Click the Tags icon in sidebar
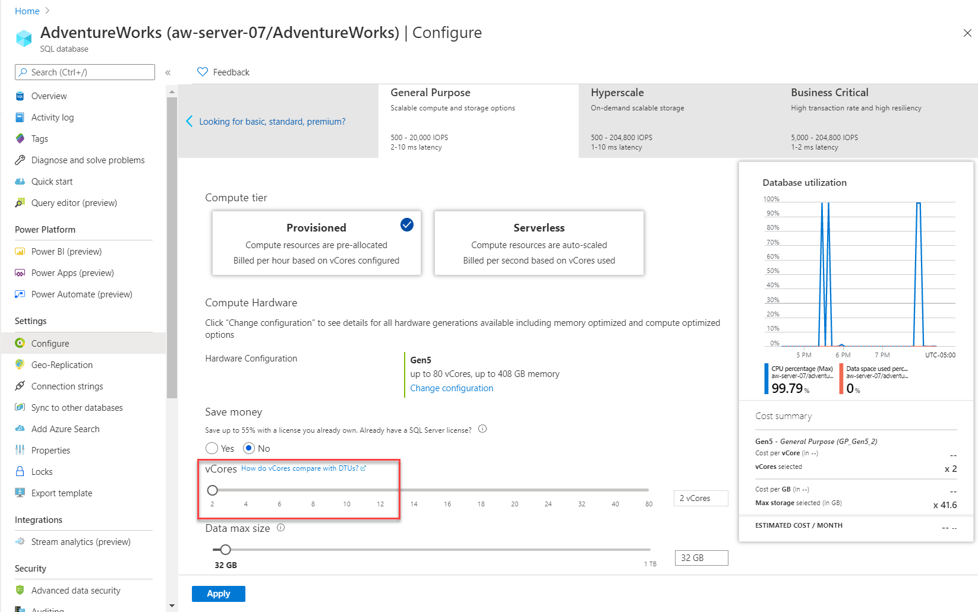Viewport: 978px width, 612px height. tap(20, 139)
